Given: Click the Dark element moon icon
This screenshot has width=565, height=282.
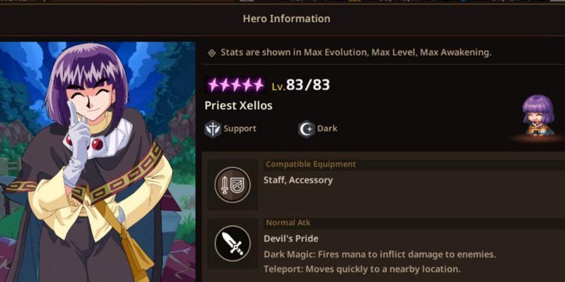Looking at the screenshot, I should (x=307, y=129).
